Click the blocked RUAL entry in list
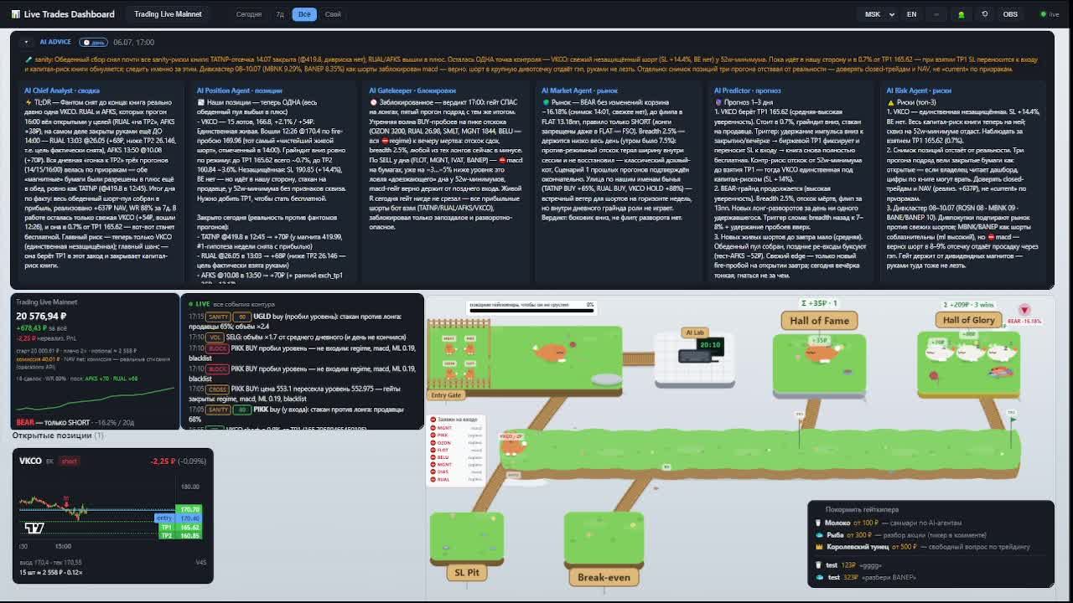 click(457, 479)
